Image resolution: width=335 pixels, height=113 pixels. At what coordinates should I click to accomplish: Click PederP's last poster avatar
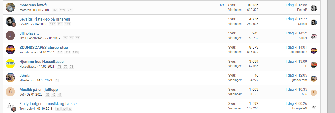click(313, 8)
